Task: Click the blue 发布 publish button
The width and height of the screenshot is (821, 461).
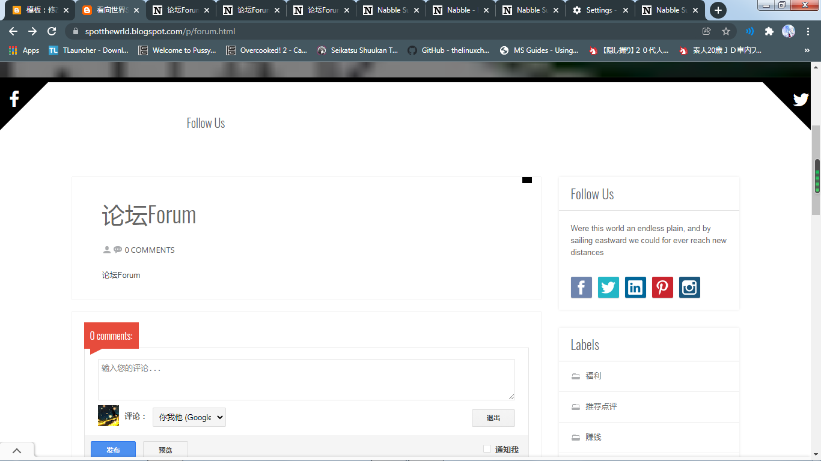Action: click(113, 450)
